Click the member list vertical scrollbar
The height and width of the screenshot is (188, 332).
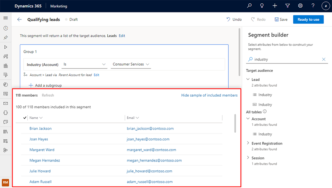click(x=235, y=123)
